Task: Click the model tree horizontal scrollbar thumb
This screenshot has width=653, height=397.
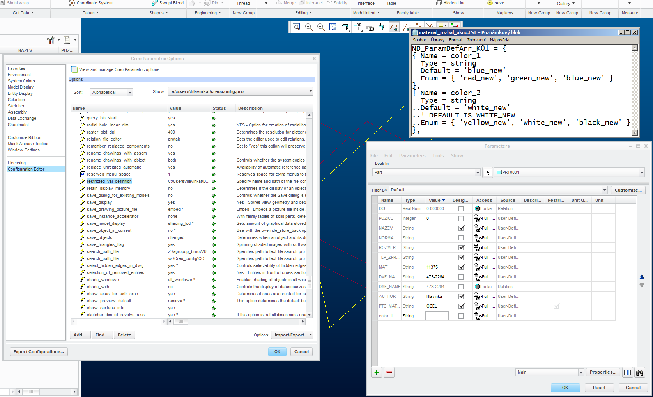Action: [31, 392]
